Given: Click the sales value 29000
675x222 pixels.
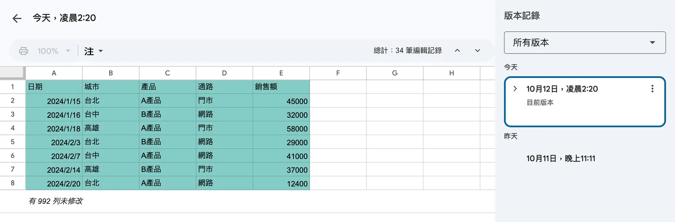Looking at the screenshot, I should point(281,142).
